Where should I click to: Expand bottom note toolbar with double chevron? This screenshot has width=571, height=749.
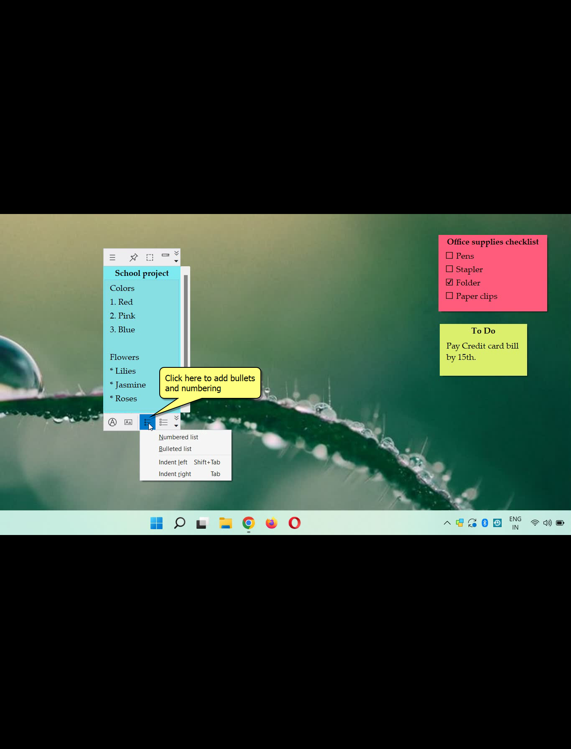coord(176,418)
